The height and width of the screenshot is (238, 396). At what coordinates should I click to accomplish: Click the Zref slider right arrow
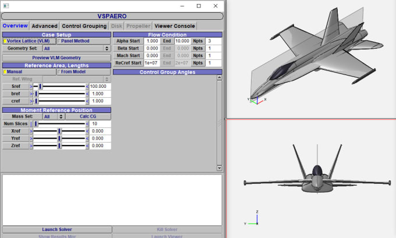click(87, 145)
